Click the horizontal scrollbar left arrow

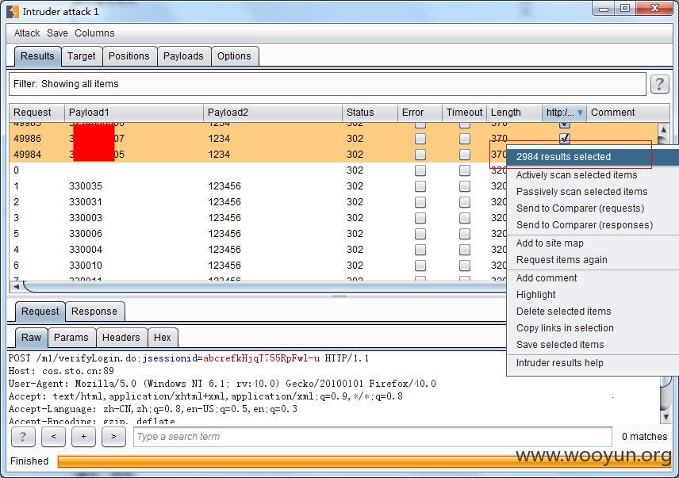16,286
